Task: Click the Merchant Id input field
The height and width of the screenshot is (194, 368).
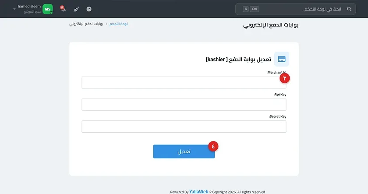Action: click(184, 83)
